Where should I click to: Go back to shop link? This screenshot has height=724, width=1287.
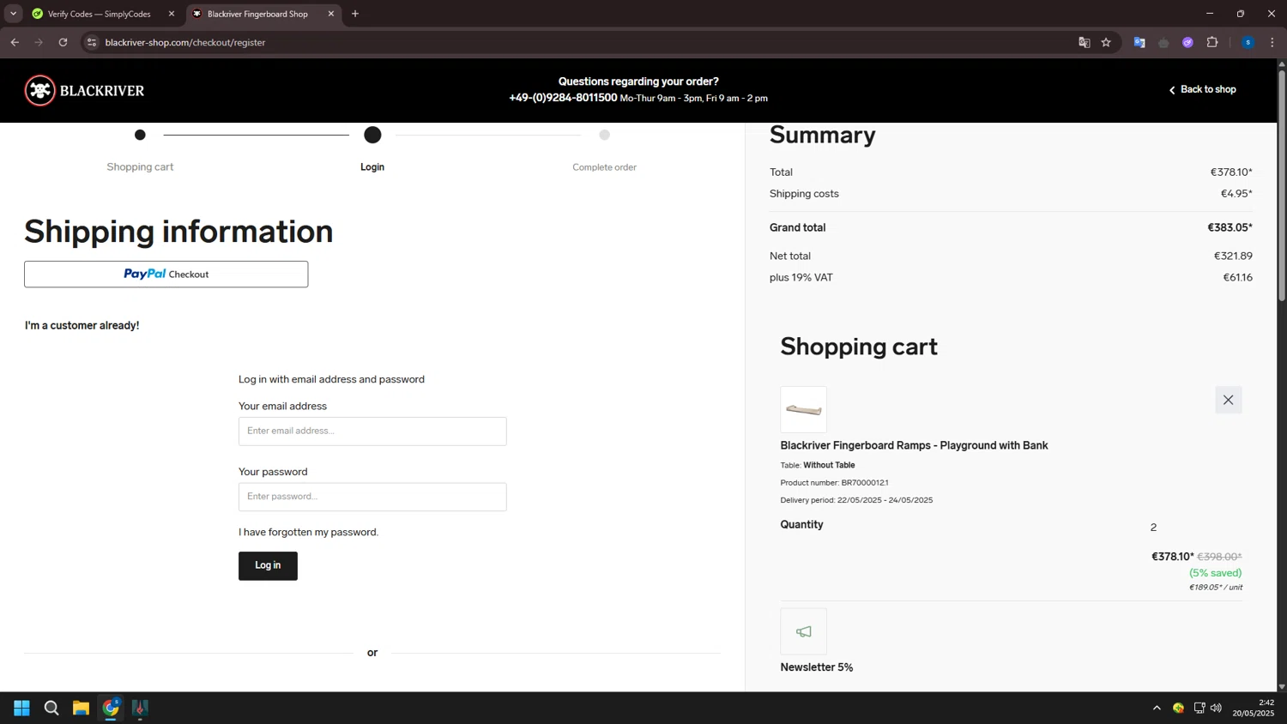point(1202,89)
